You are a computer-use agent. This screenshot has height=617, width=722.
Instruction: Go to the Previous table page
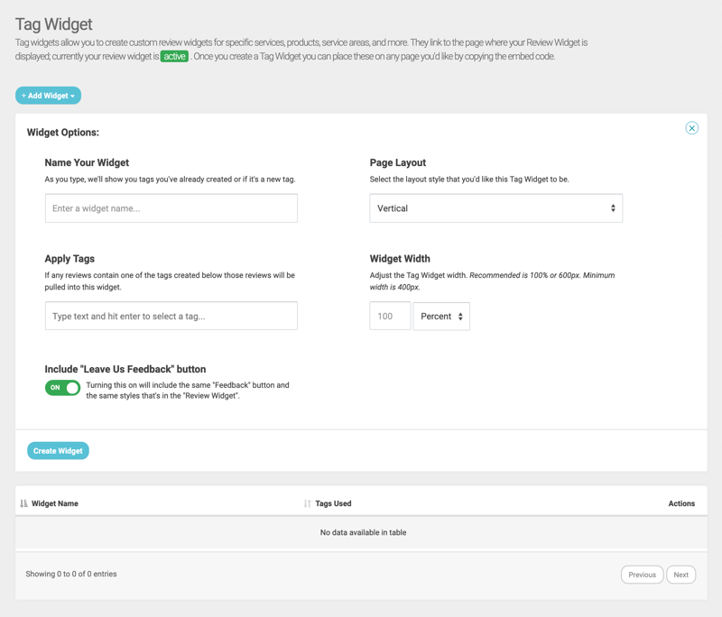coord(642,575)
